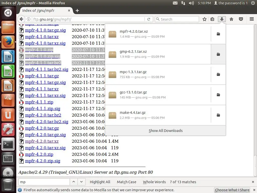Open LibreOffice Impress from the dock

(x=8, y=86)
